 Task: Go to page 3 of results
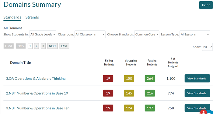pos(43,46)
